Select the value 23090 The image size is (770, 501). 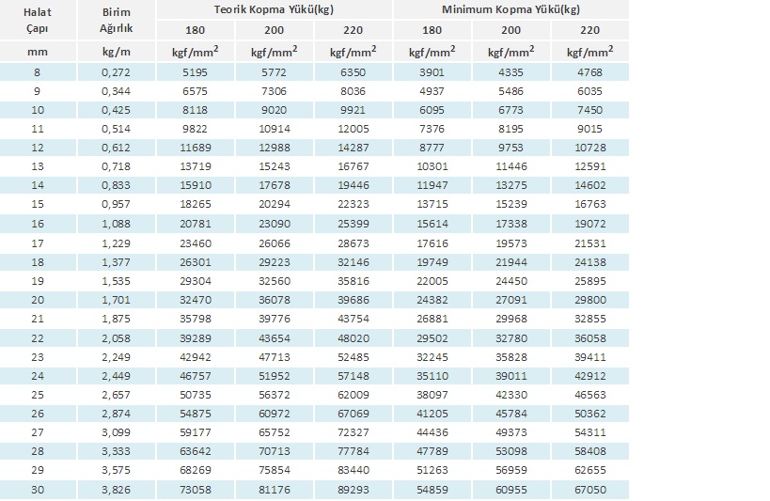tap(274, 224)
